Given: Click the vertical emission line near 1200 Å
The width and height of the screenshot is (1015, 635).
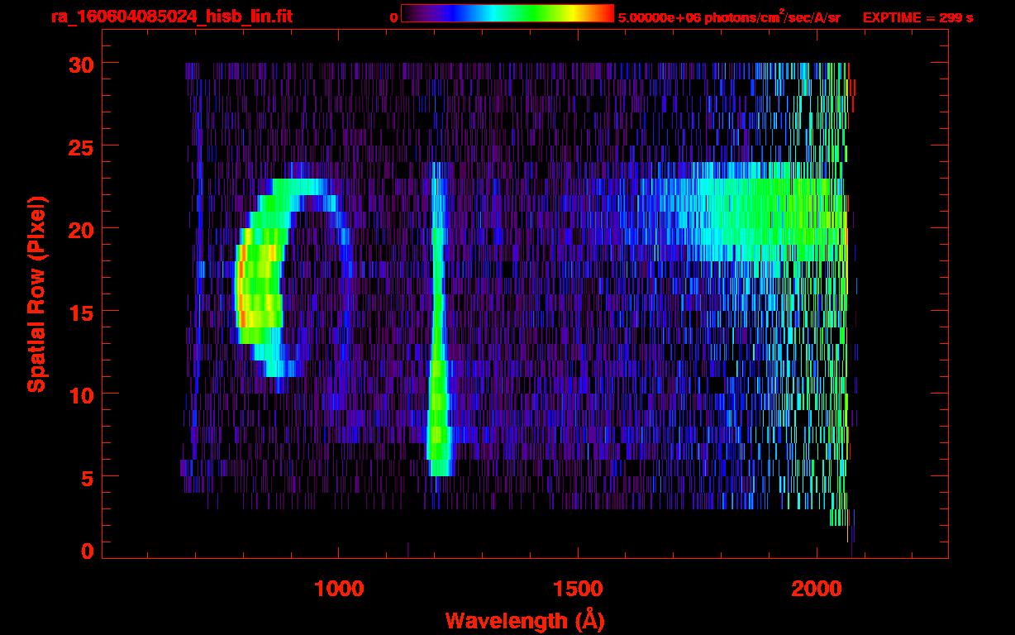Looking at the screenshot, I should [x=436, y=331].
